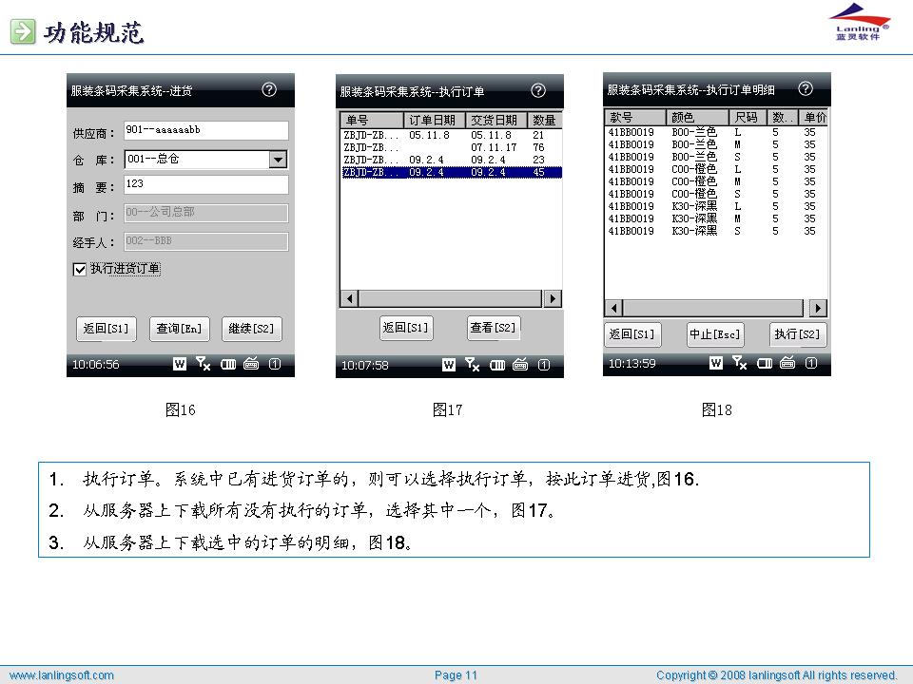Click help icon in 进货 window title
The image size is (913, 684).
point(269,89)
